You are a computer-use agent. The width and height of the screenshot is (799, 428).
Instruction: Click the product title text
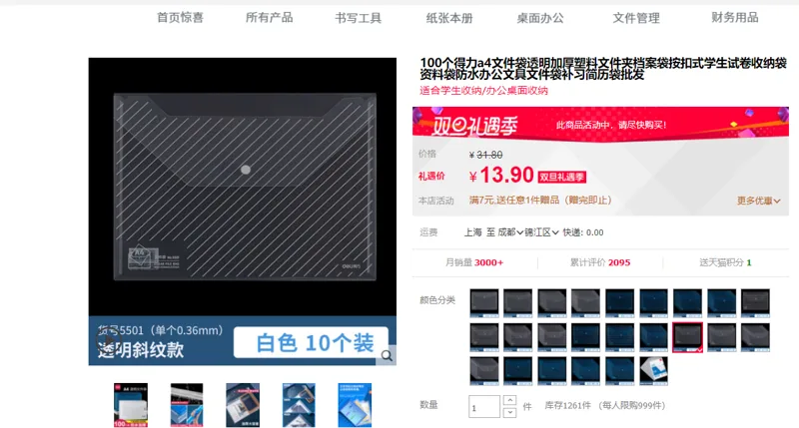[603, 69]
